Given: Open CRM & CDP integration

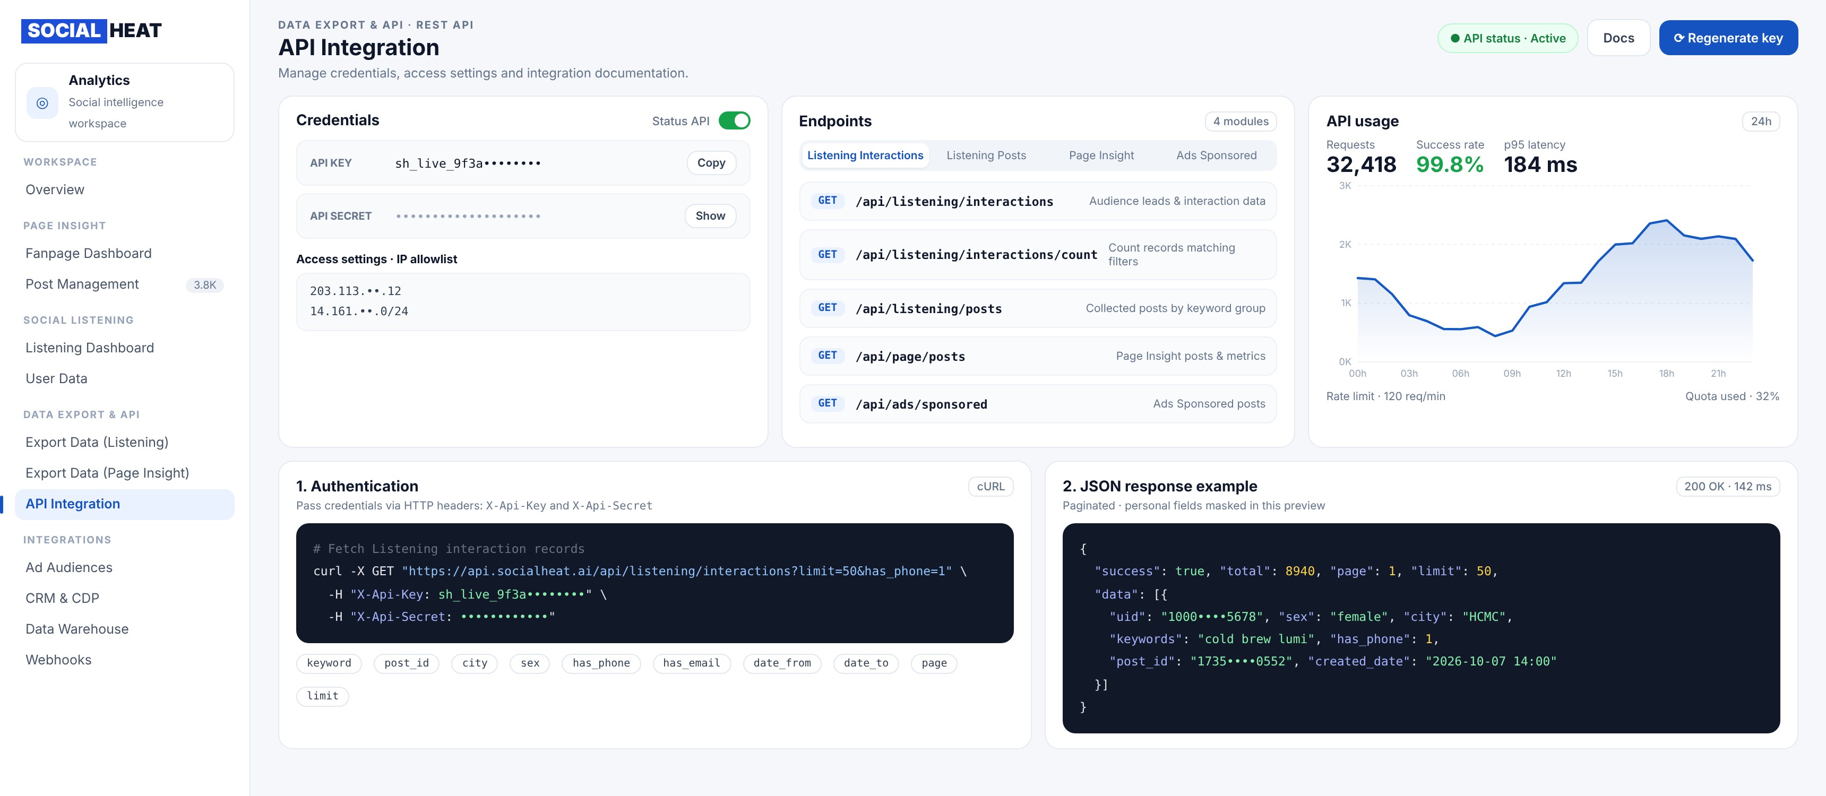Looking at the screenshot, I should coord(125,598).
